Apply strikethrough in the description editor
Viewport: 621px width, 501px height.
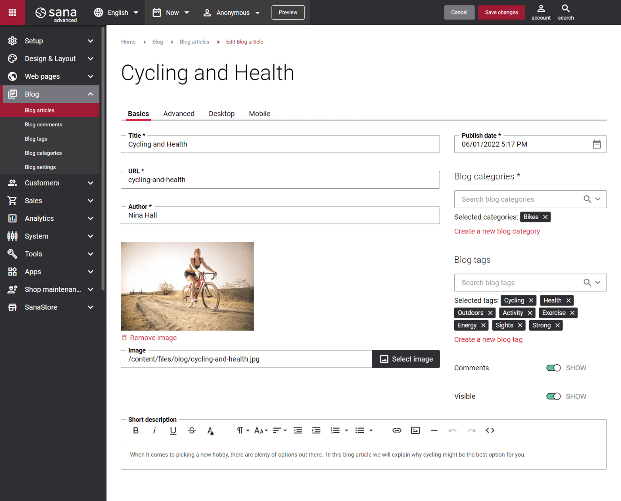(x=192, y=430)
